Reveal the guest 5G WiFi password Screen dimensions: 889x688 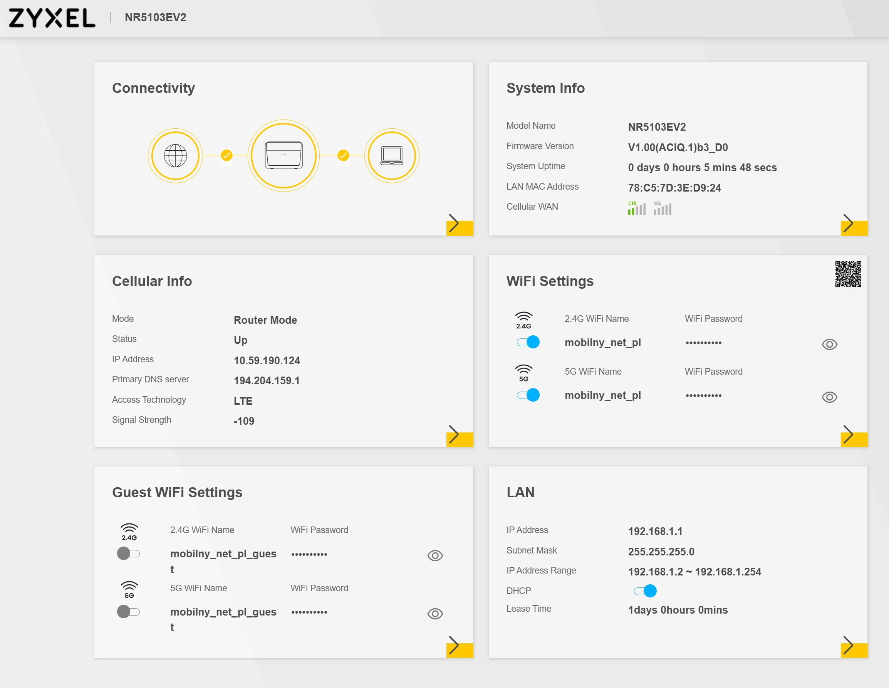point(435,614)
